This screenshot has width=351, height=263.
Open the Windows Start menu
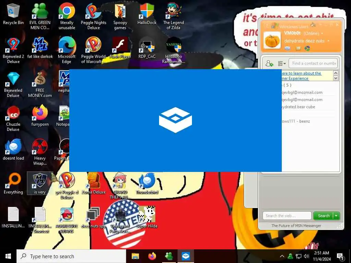coord(8,256)
